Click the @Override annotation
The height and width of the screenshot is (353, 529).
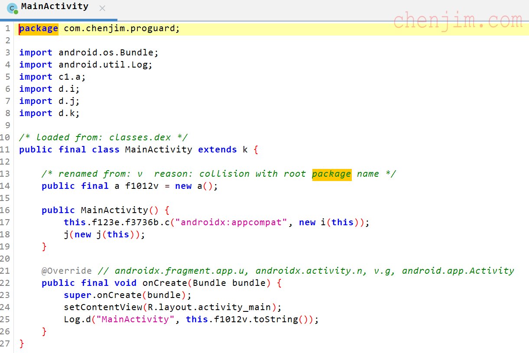pos(67,271)
